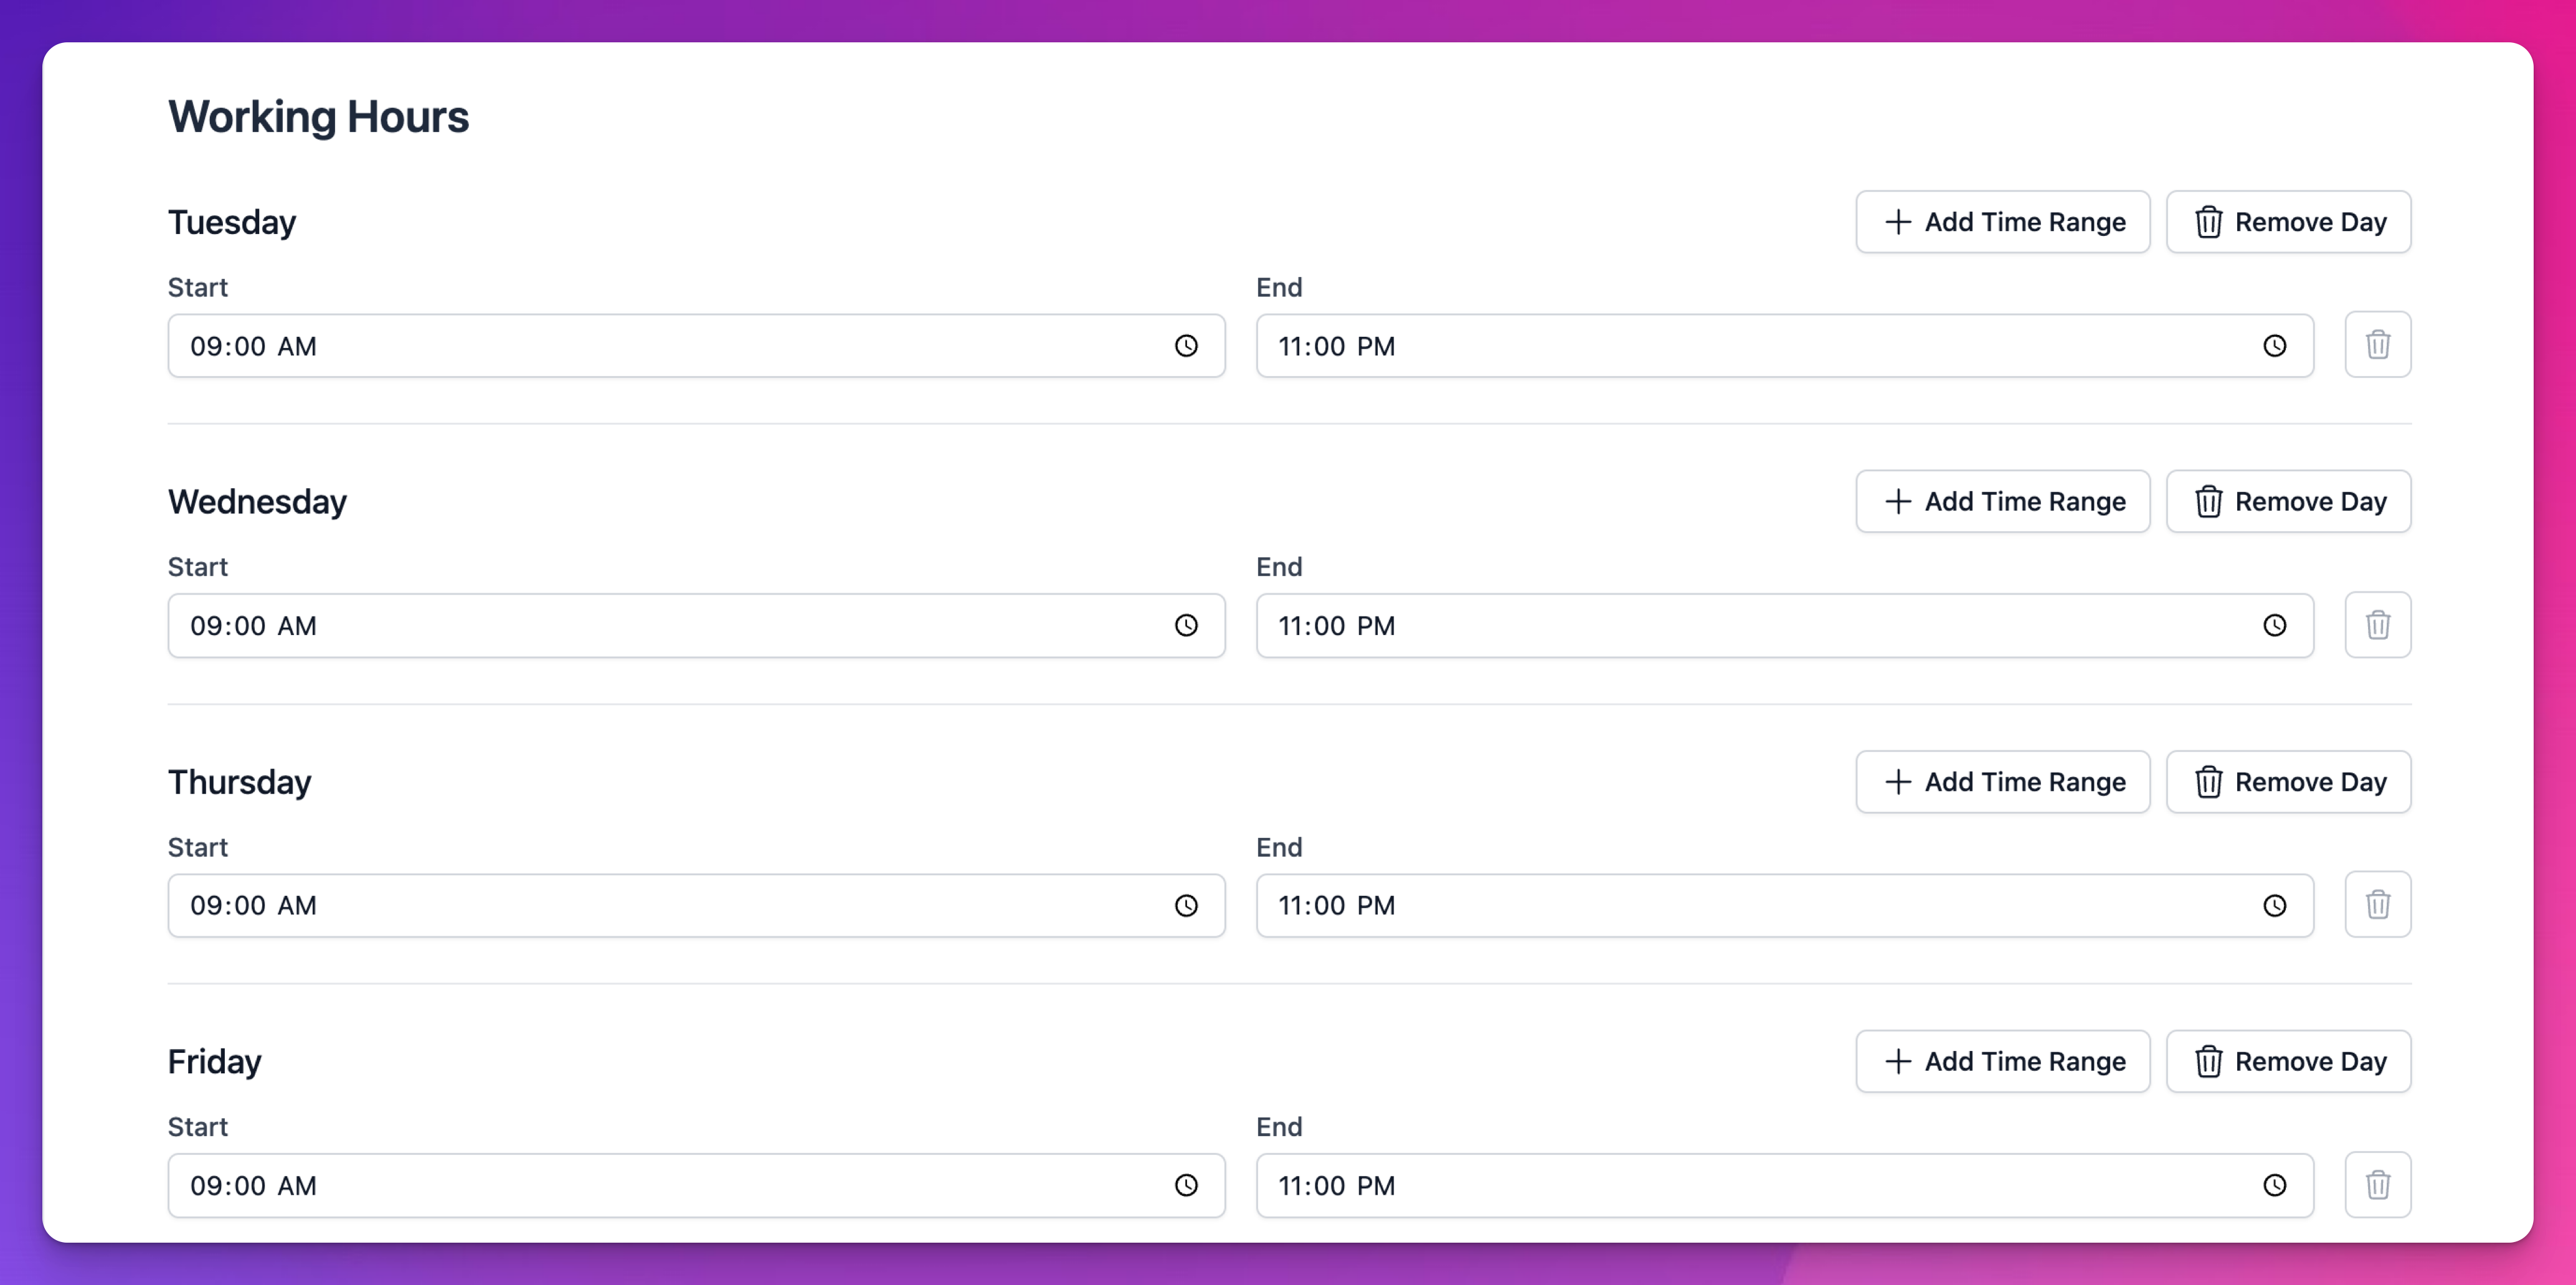Open the time picker for Wednesday's End time
Screen dimensions: 2576x1285
pyautogui.click(x=2274, y=626)
